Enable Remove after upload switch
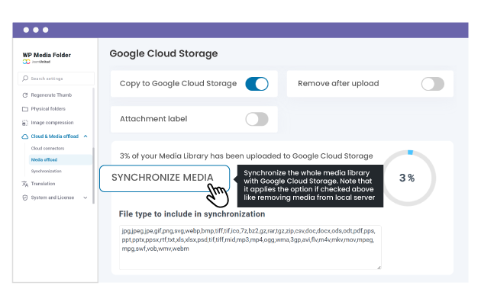Image resolution: width=481 pixels, height=305 pixels. (x=432, y=84)
